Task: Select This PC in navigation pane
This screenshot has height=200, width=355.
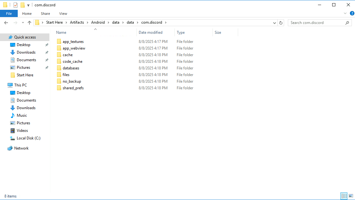Action: coord(20,85)
